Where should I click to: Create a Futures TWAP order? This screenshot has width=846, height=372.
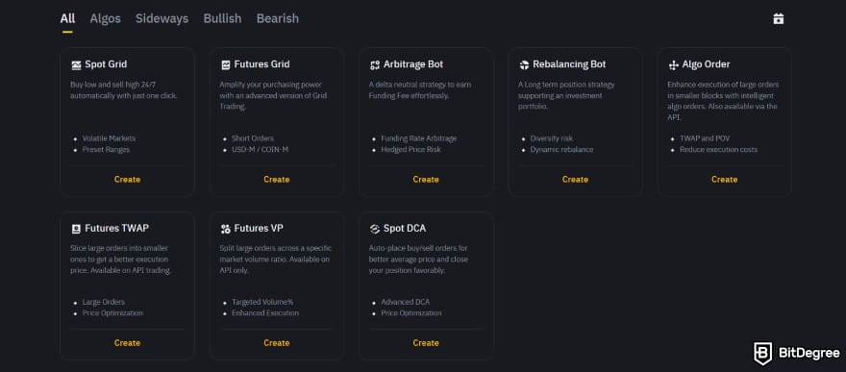pos(127,343)
